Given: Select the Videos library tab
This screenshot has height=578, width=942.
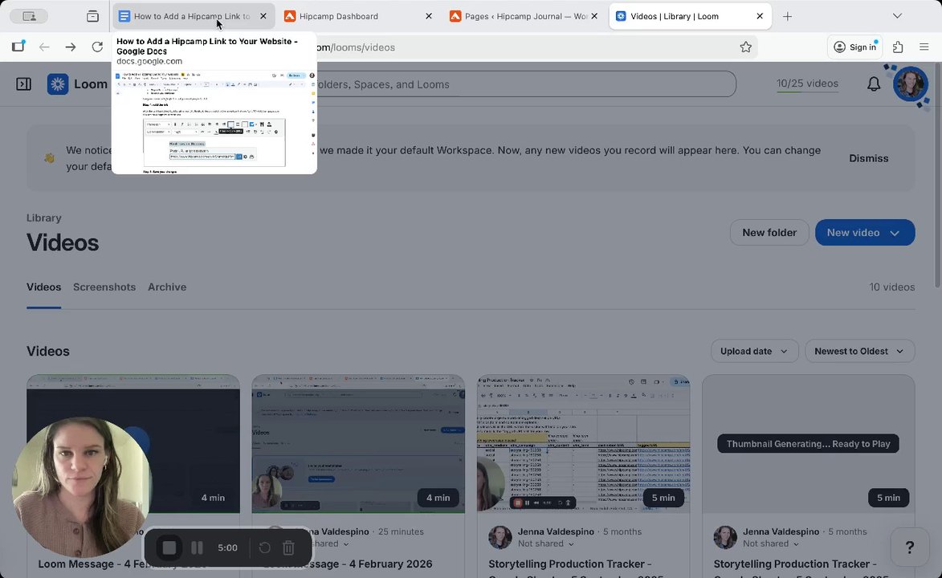Looking at the screenshot, I should [44, 287].
